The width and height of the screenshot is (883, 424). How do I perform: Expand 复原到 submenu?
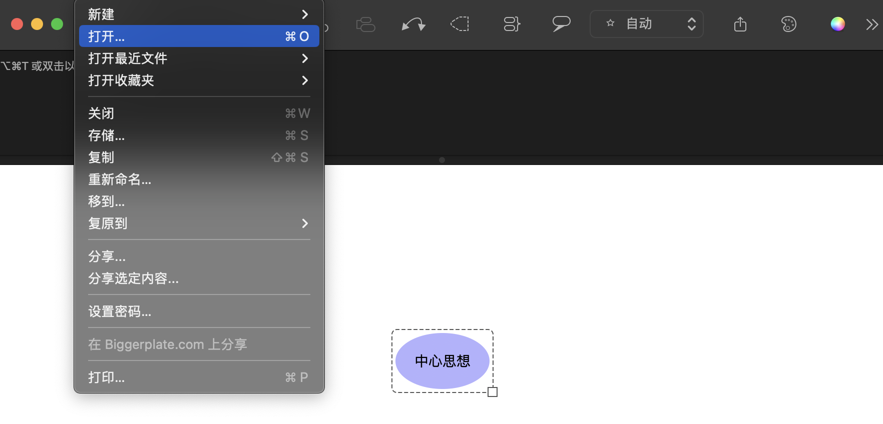199,223
